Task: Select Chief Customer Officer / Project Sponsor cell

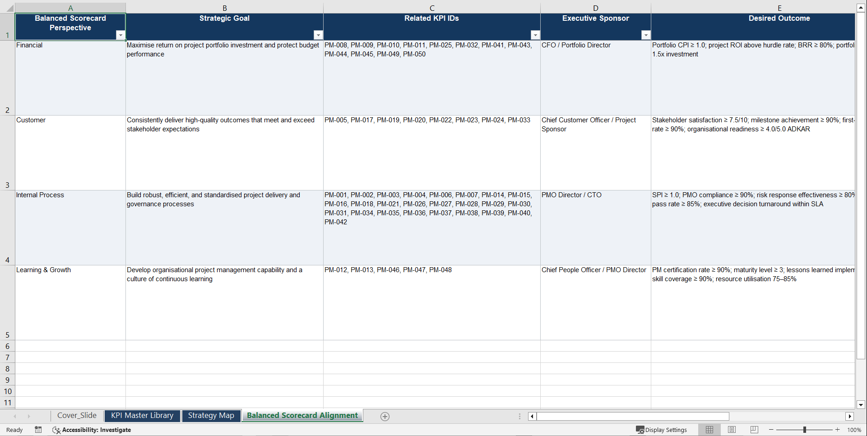Action: [x=596, y=153]
